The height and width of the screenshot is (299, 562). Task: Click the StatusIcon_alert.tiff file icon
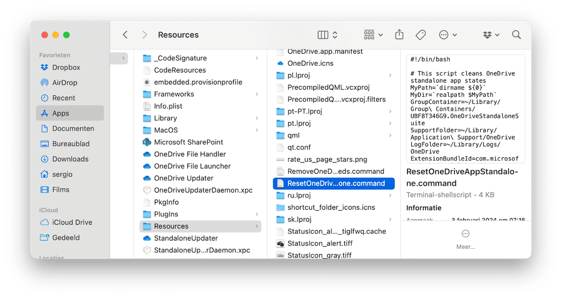tap(280, 243)
